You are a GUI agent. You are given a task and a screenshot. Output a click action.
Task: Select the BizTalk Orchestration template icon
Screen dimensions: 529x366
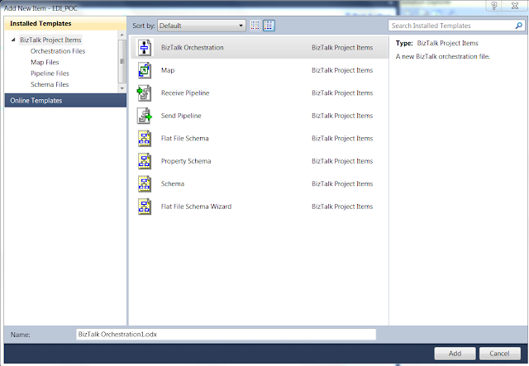click(x=145, y=48)
